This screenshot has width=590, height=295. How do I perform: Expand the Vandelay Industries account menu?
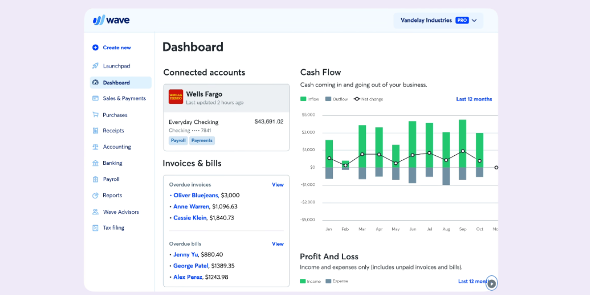click(x=438, y=20)
